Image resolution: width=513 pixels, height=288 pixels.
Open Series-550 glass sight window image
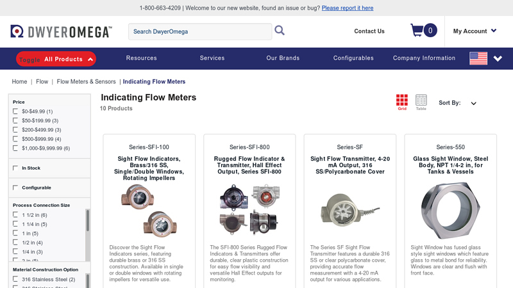coord(450,211)
